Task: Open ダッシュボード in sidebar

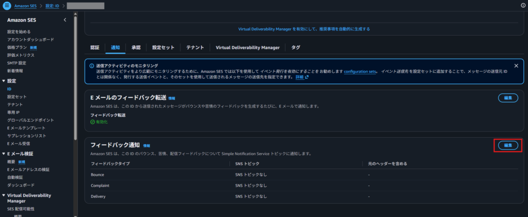Action: tap(21, 185)
